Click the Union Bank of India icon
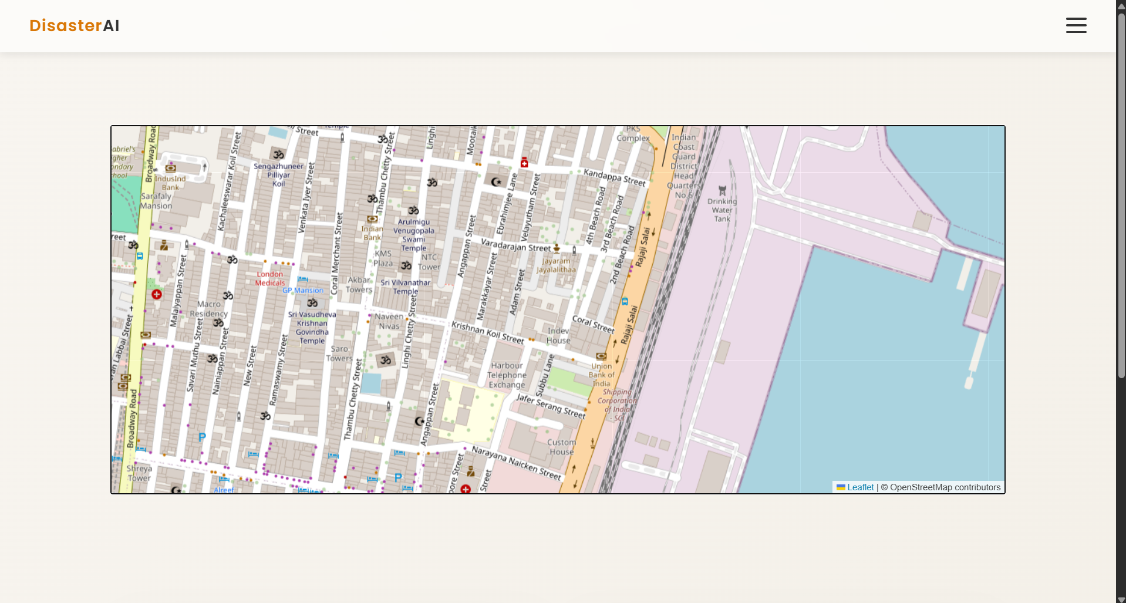The width and height of the screenshot is (1126, 603). [601, 356]
